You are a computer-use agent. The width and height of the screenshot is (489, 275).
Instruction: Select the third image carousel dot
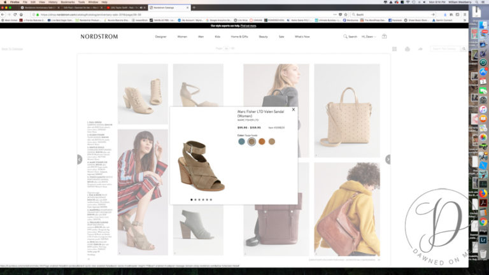click(x=199, y=199)
